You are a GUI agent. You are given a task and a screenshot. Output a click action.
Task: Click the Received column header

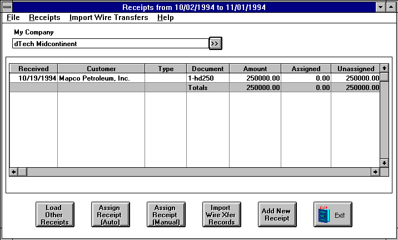(x=33, y=69)
